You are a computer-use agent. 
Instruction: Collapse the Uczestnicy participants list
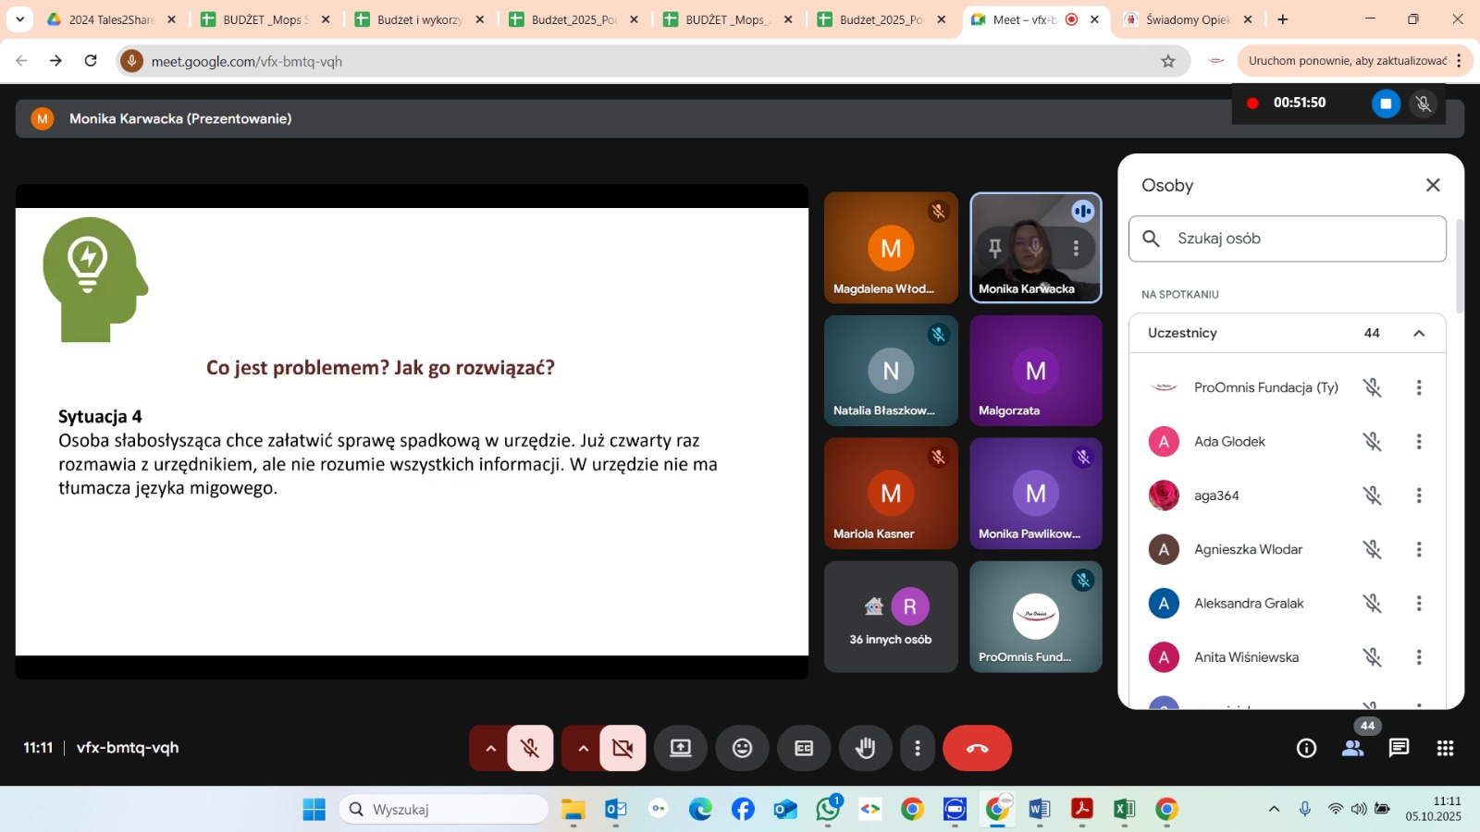point(1419,333)
